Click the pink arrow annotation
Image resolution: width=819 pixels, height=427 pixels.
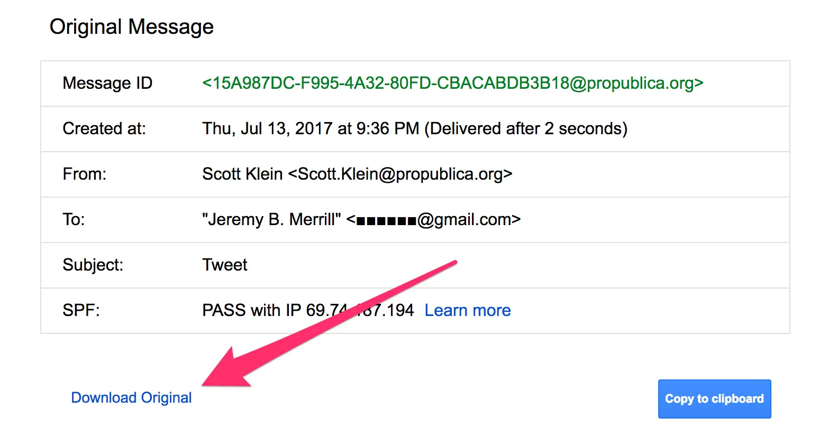pos(317,328)
